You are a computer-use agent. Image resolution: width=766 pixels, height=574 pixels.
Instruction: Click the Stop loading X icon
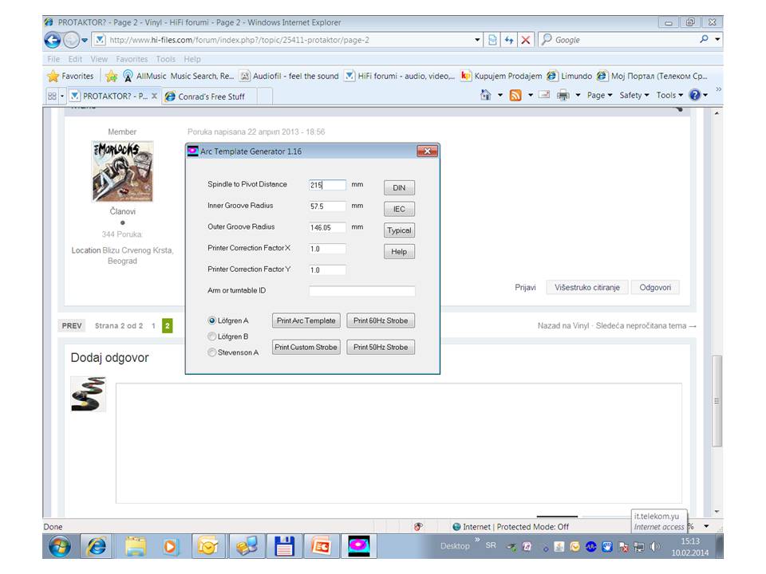pos(526,40)
